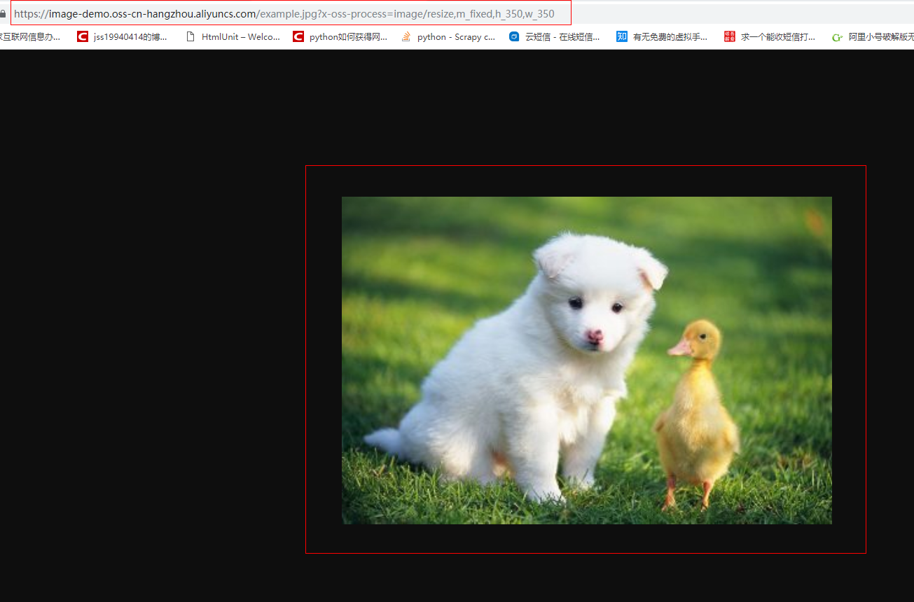Screen dimensions: 914x602
Task: Open the jss19940414的博 bookmark
Action: pos(130,36)
